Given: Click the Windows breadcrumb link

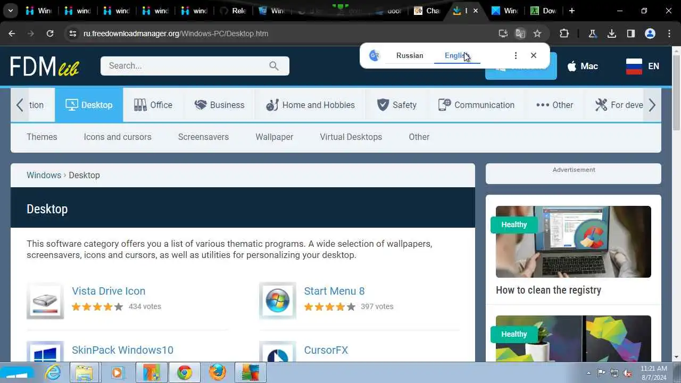Looking at the screenshot, I should pyautogui.click(x=44, y=175).
